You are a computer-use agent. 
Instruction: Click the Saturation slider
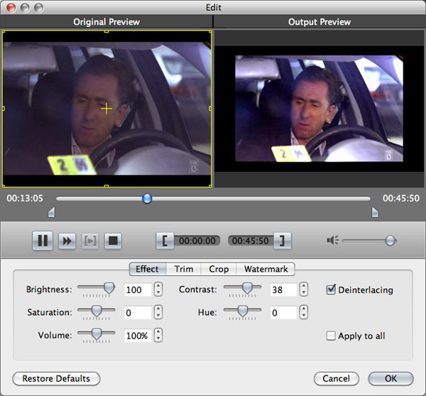(x=96, y=312)
